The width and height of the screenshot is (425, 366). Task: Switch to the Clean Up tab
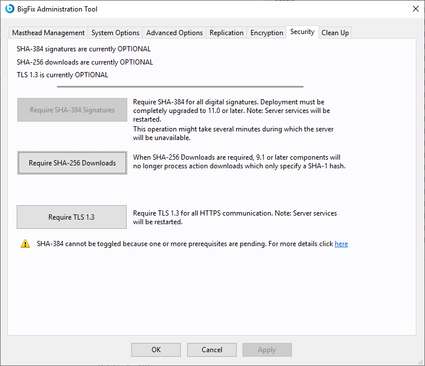coord(335,33)
